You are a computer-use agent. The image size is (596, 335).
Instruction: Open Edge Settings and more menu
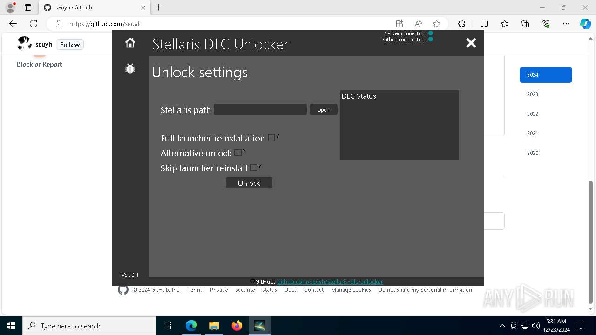566,24
